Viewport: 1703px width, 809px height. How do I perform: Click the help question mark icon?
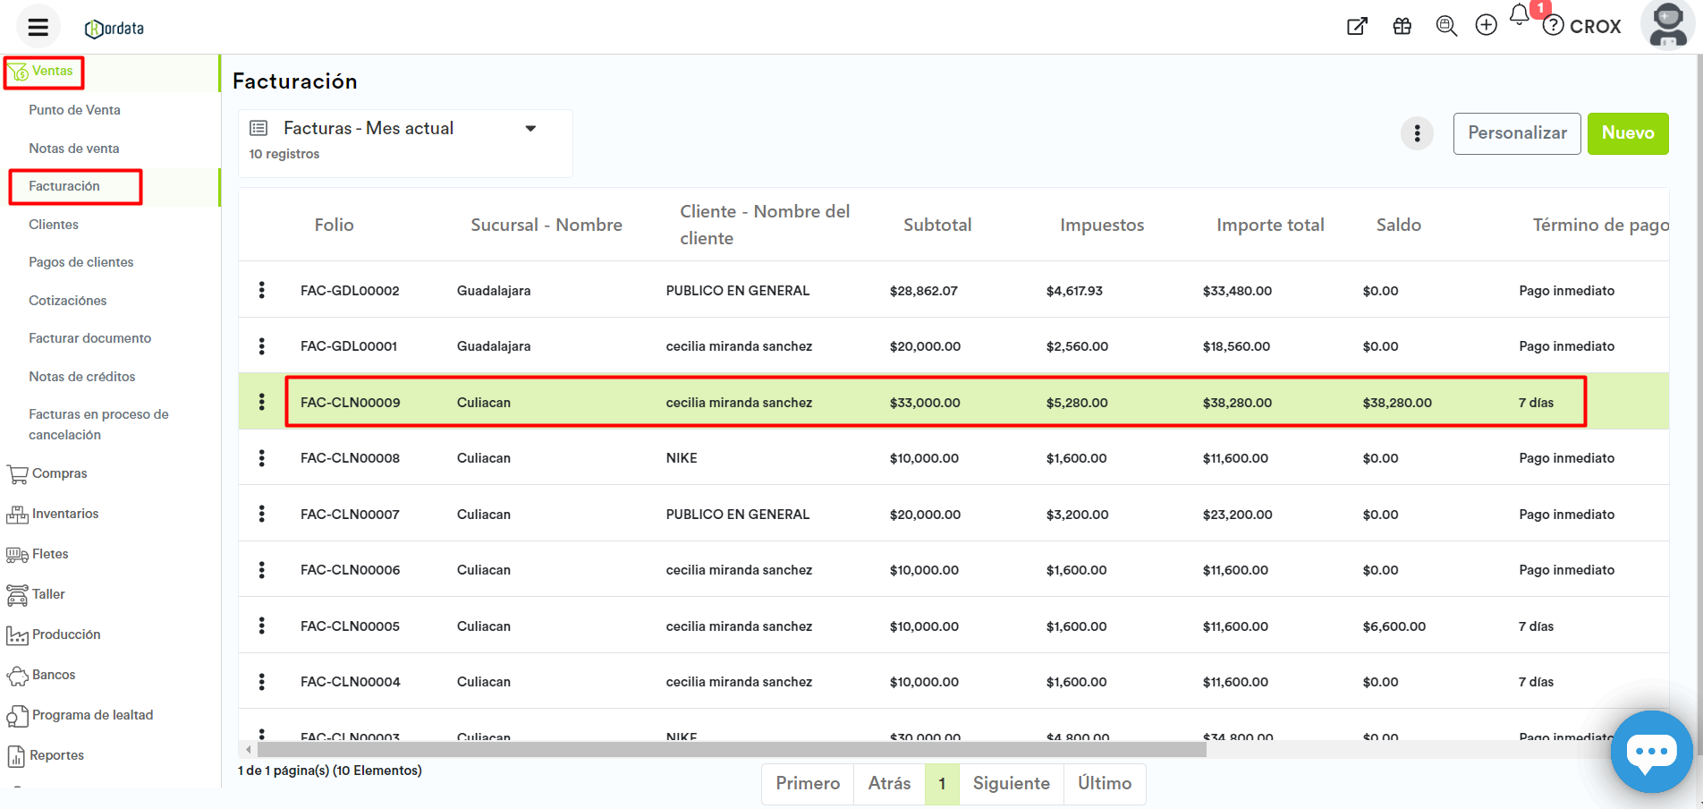1554,26
